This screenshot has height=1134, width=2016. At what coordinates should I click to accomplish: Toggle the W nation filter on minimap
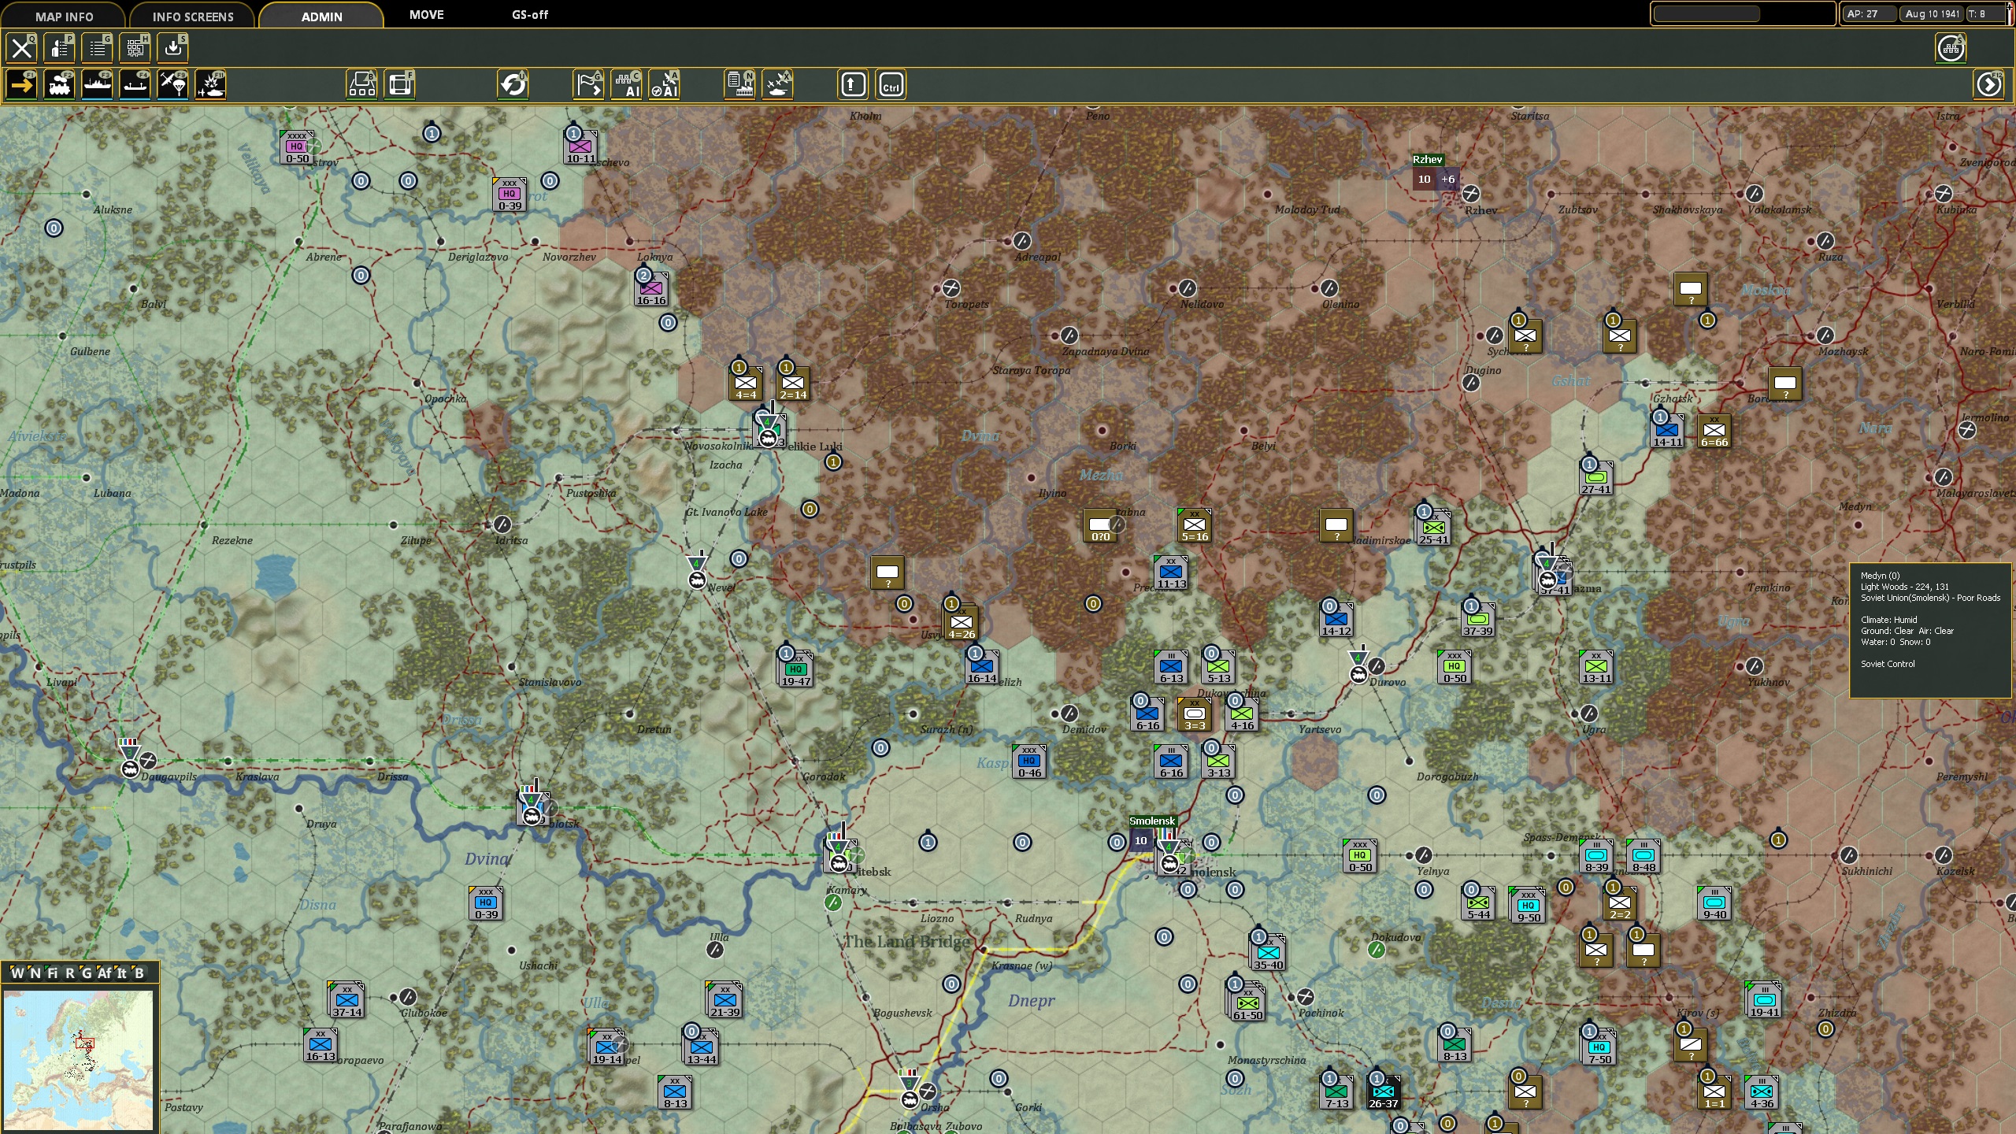[17, 973]
